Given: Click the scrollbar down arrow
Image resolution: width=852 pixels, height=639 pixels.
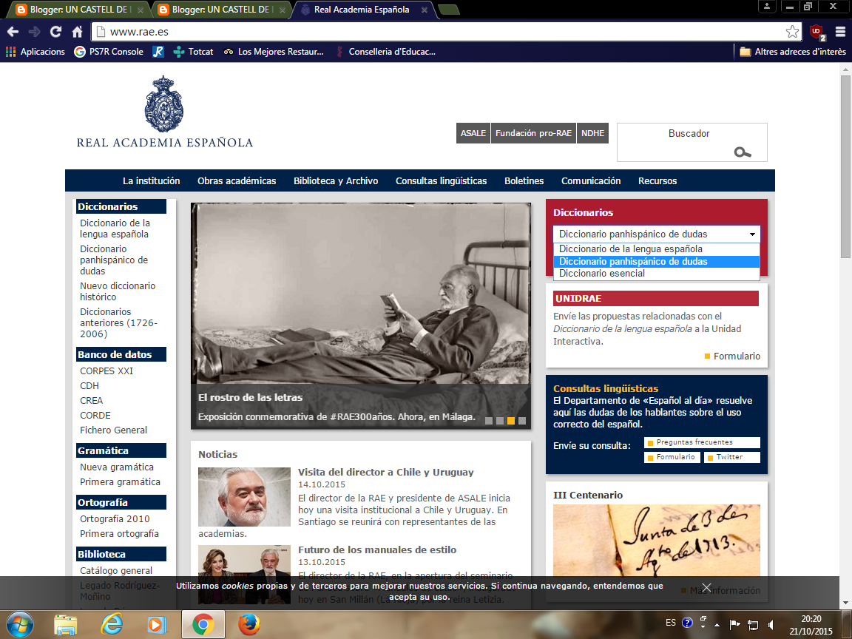Looking at the screenshot, I should click(845, 603).
